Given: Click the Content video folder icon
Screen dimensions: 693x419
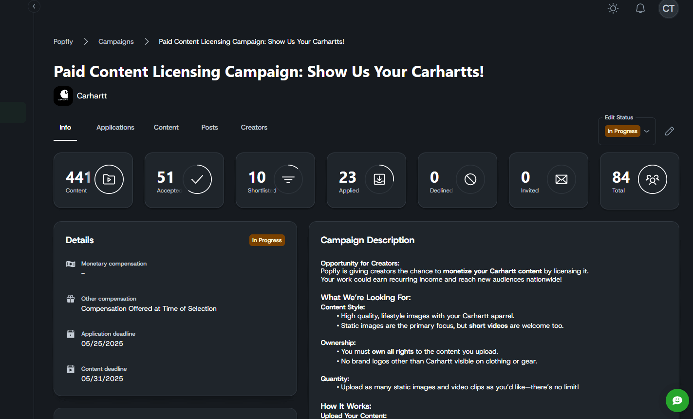Looking at the screenshot, I should [x=109, y=179].
